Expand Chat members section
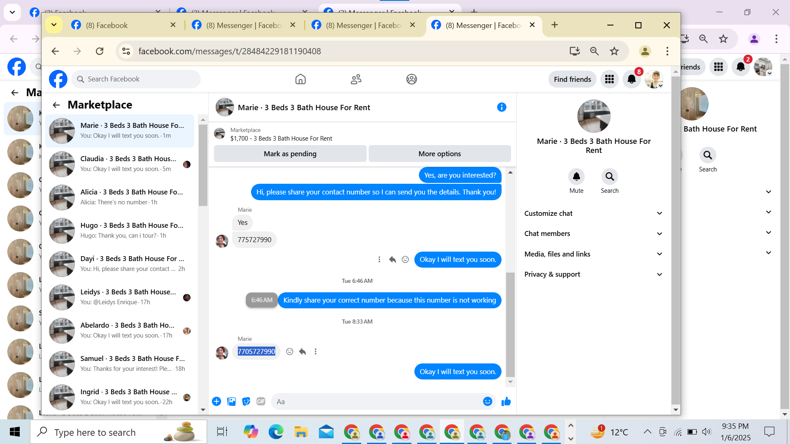The height and width of the screenshot is (444, 790). point(593,234)
